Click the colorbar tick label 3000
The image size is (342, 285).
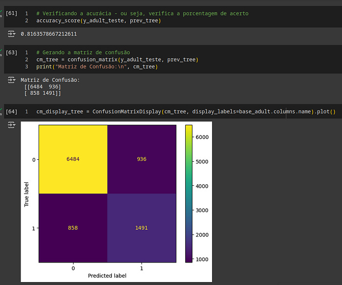pos(202,210)
